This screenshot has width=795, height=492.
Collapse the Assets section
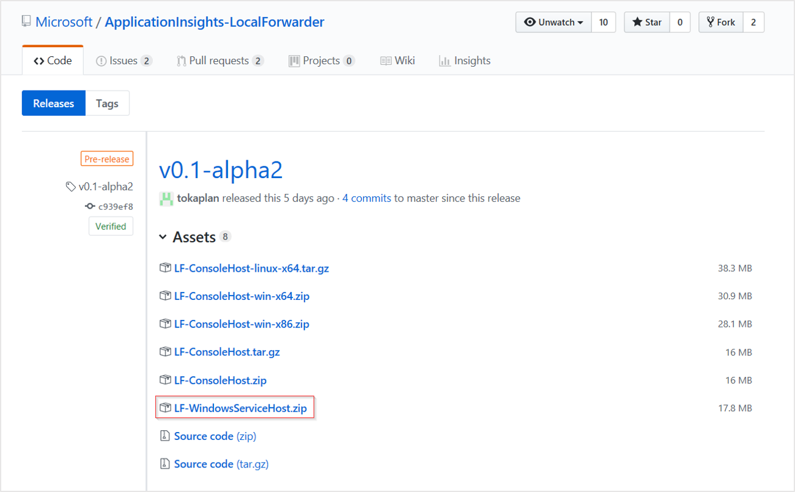163,237
